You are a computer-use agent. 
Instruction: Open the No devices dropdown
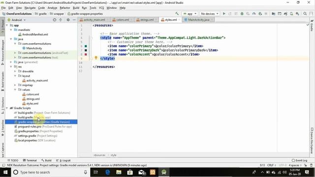[210, 14]
